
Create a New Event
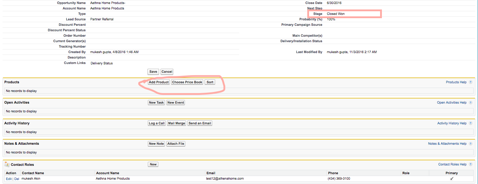pyautogui.click(x=175, y=103)
